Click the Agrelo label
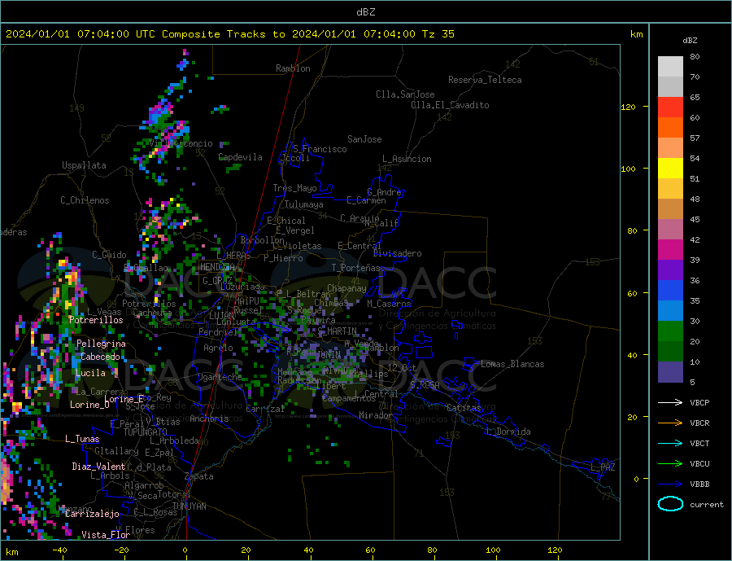732x561 pixels. 218,348
